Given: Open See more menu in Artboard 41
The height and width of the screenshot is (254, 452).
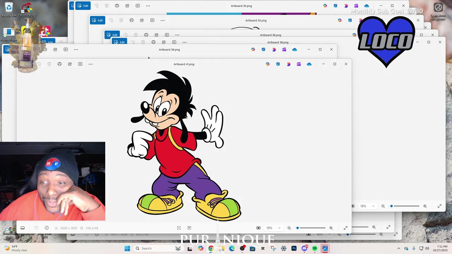Looking at the screenshot, I should (90, 64).
